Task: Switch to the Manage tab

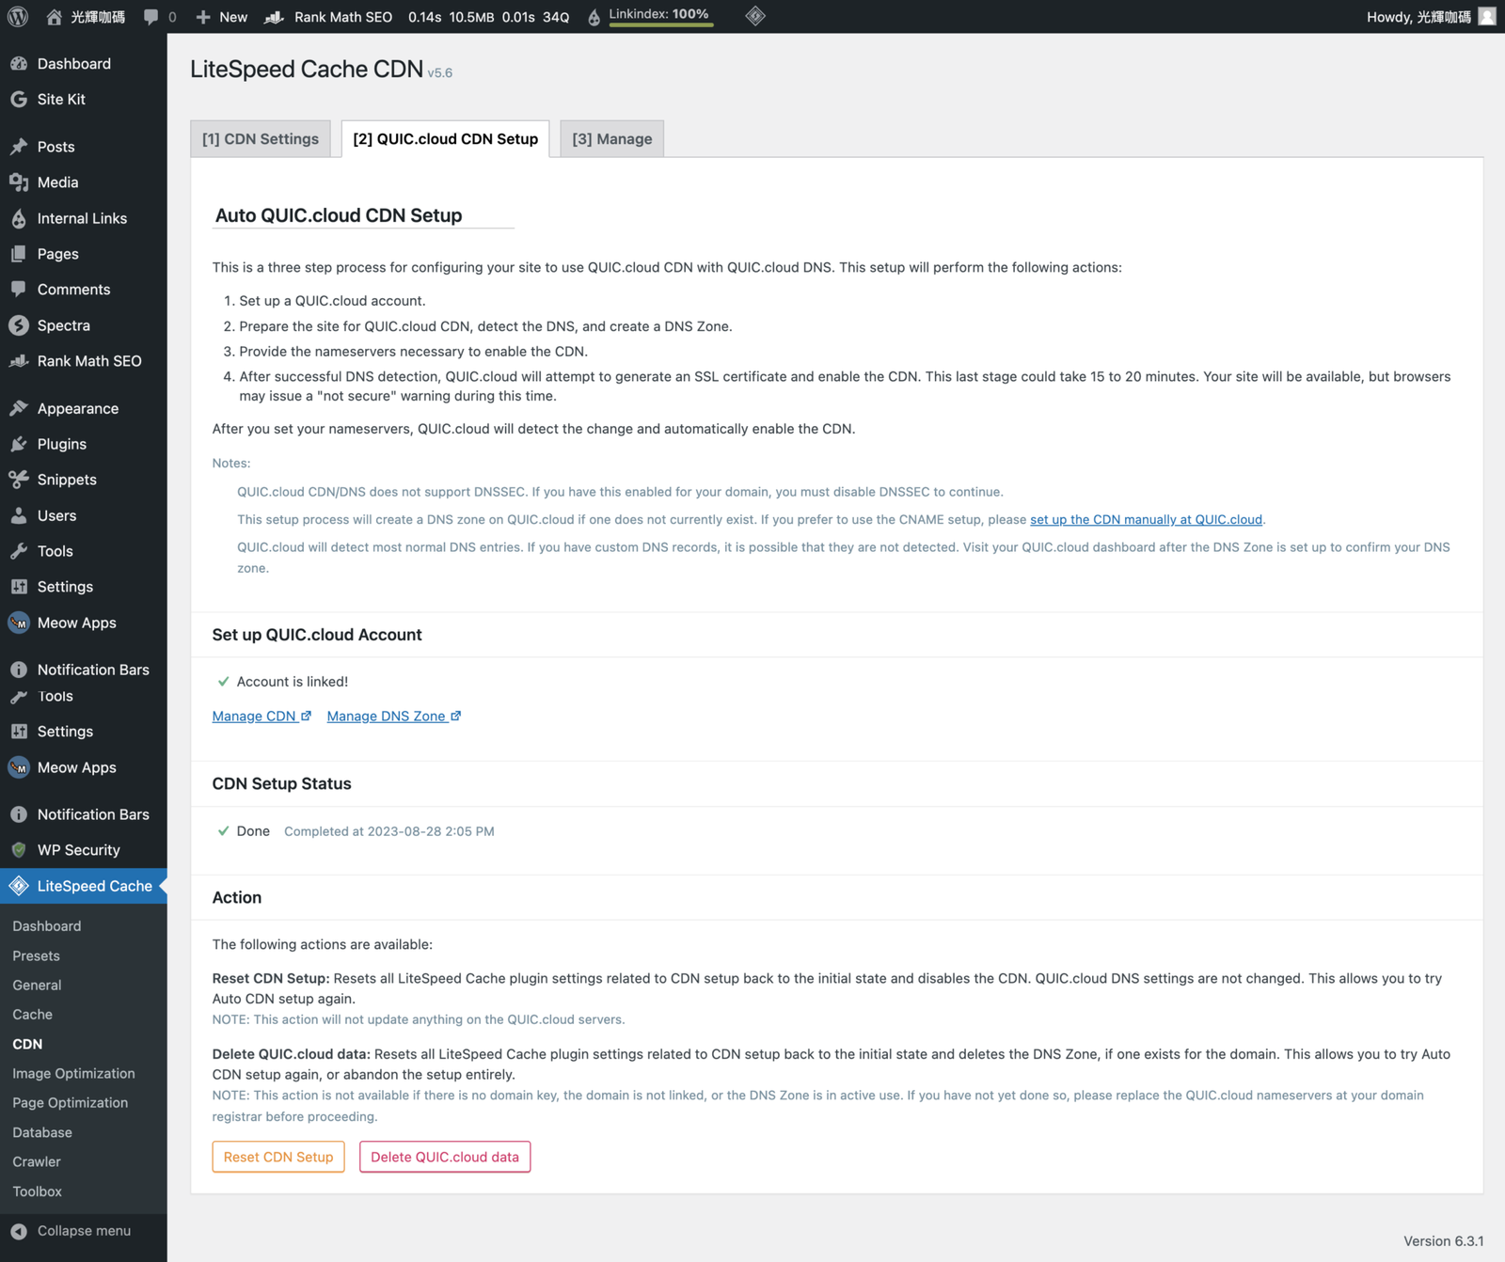Action: pos(611,139)
